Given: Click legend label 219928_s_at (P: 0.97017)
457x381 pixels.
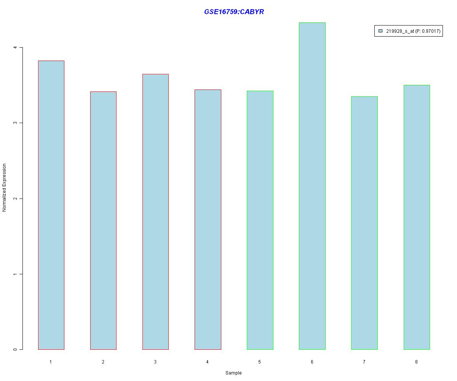Looking at the screenshot, I should (x=413, y=31).
